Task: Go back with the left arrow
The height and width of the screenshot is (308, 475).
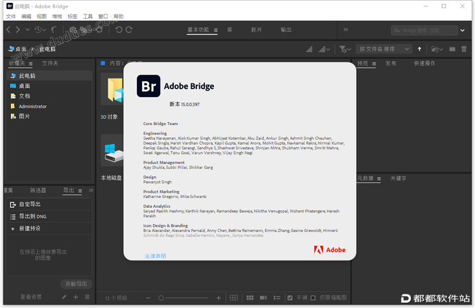Action: tap(9, 30)
